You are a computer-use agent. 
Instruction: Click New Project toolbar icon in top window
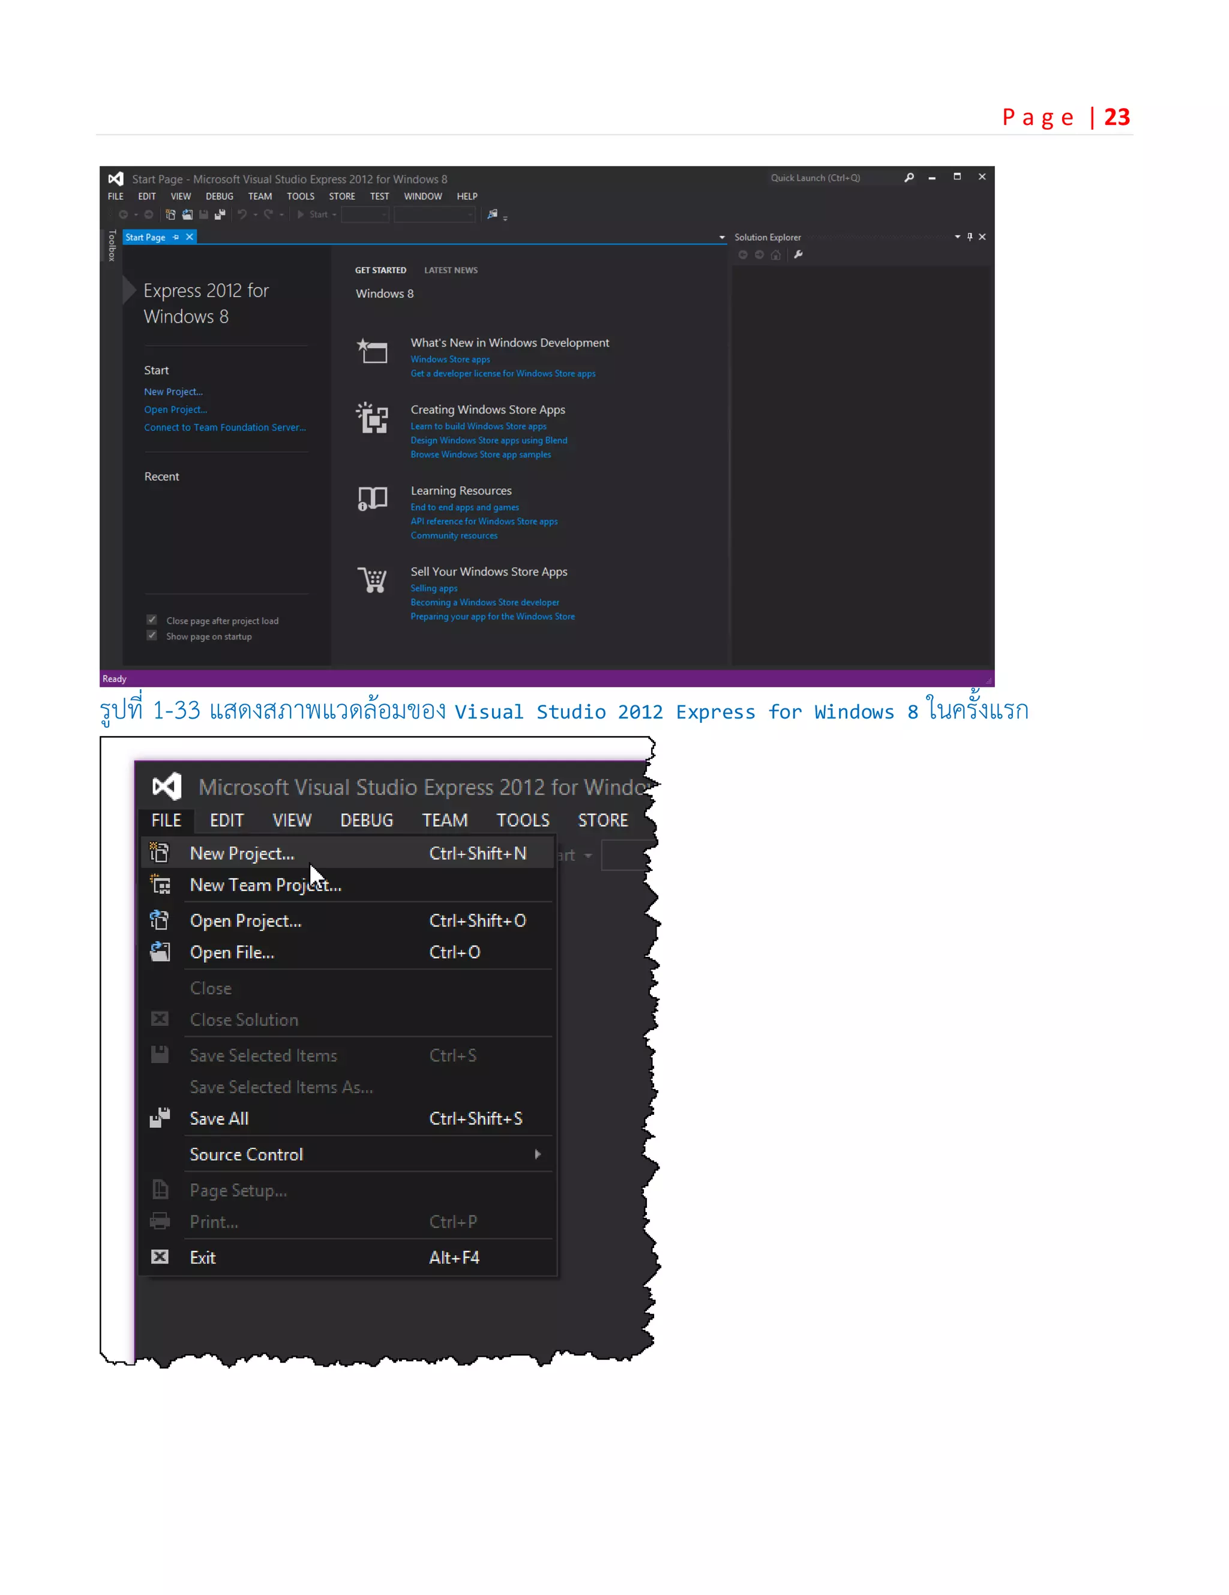[170, 215]
